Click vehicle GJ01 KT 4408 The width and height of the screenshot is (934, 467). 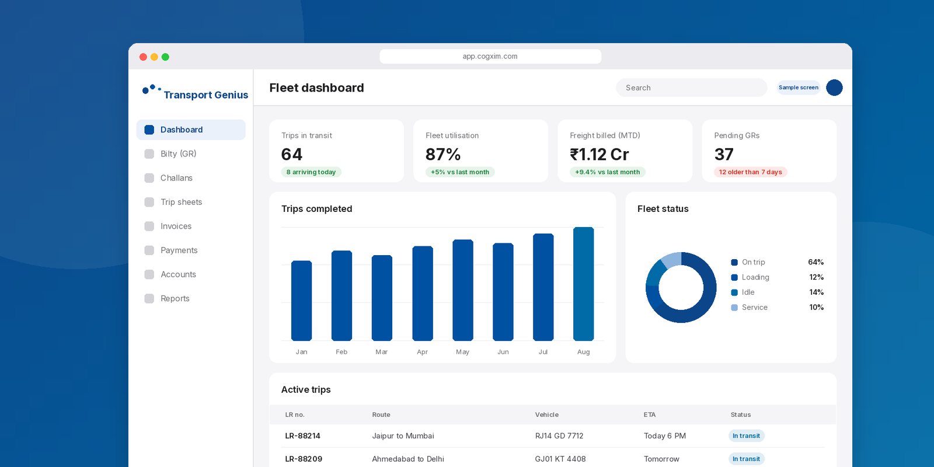pos(560,459)
